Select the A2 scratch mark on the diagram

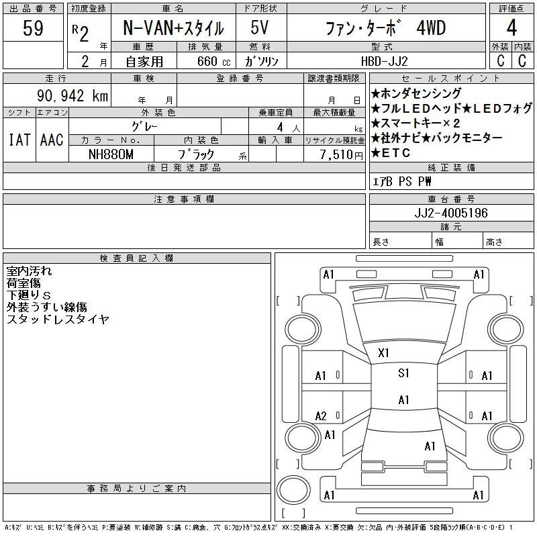(x=321, y=416)
